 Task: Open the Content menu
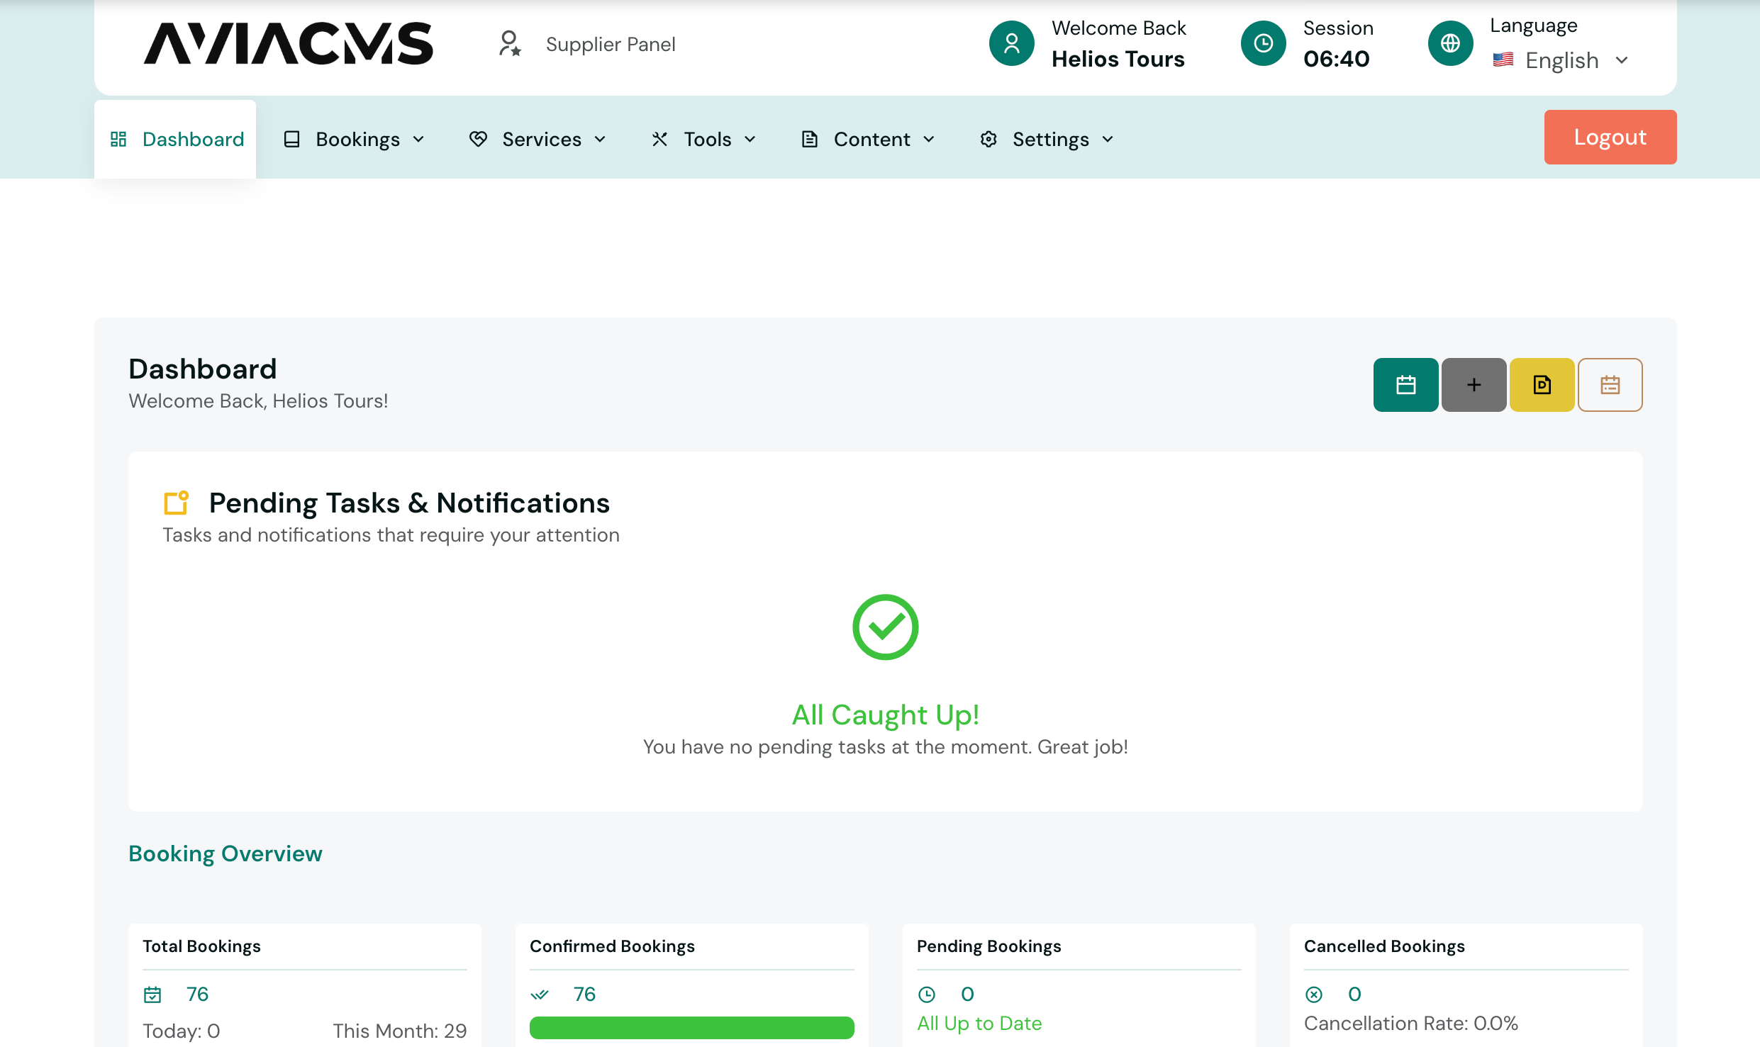click(869, 139)
